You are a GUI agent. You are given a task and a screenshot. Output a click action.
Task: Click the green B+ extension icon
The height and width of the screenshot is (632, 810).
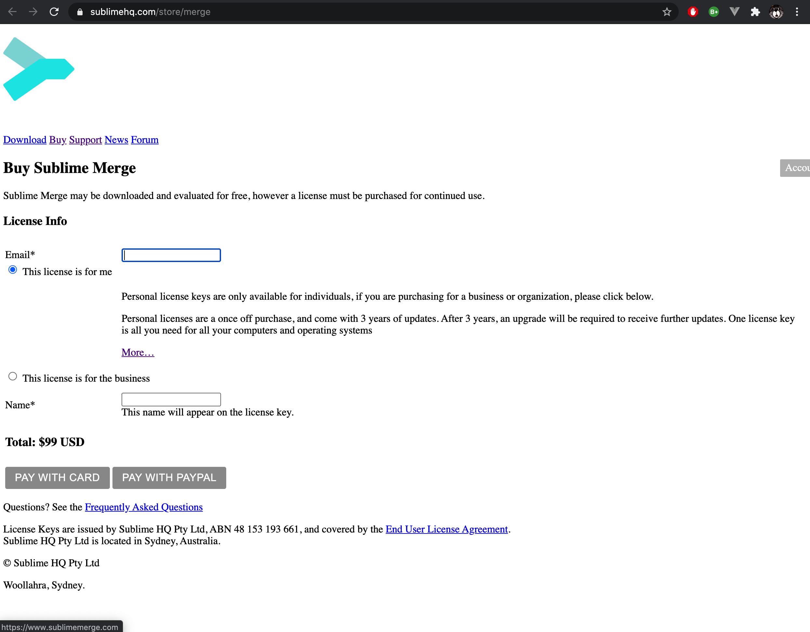(x=713, y=11)
